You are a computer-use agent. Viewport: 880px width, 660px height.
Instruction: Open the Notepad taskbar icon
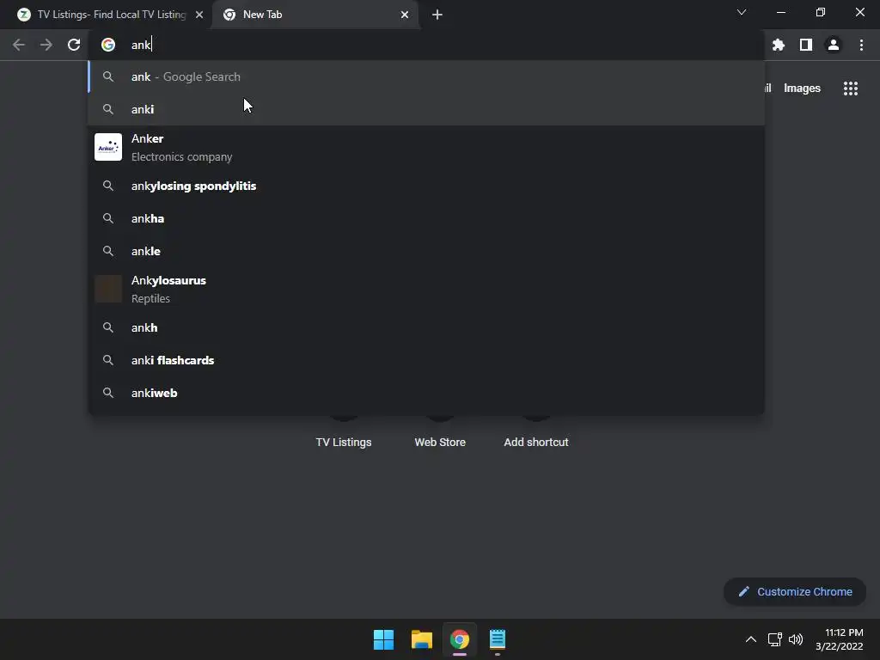[498, 639]
